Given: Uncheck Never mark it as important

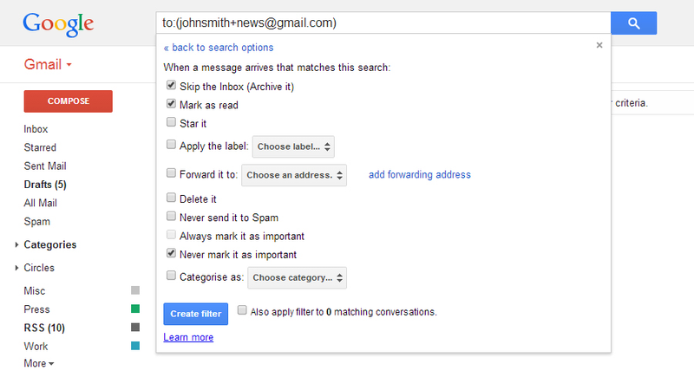Looking at the screenshot, I should tap(171, 253).
